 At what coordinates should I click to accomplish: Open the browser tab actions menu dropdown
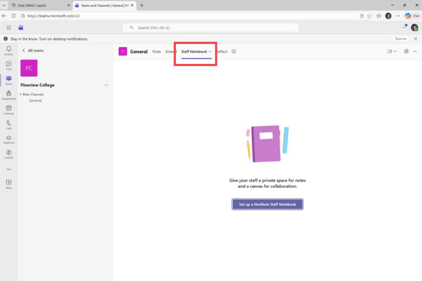[4, 5]
